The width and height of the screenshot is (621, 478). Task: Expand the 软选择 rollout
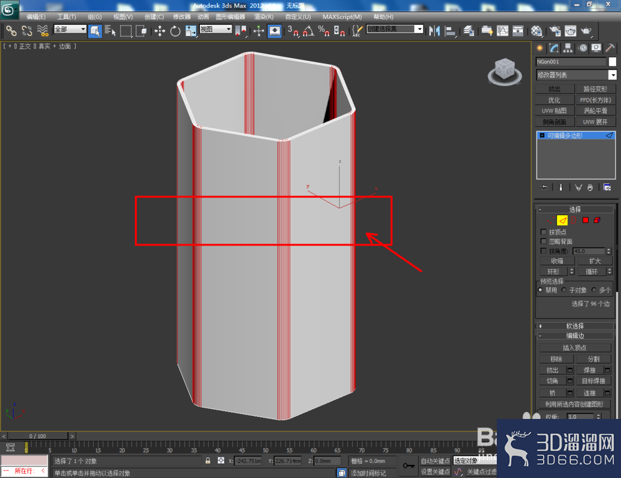pyautogui.click(x=574, y=326)
